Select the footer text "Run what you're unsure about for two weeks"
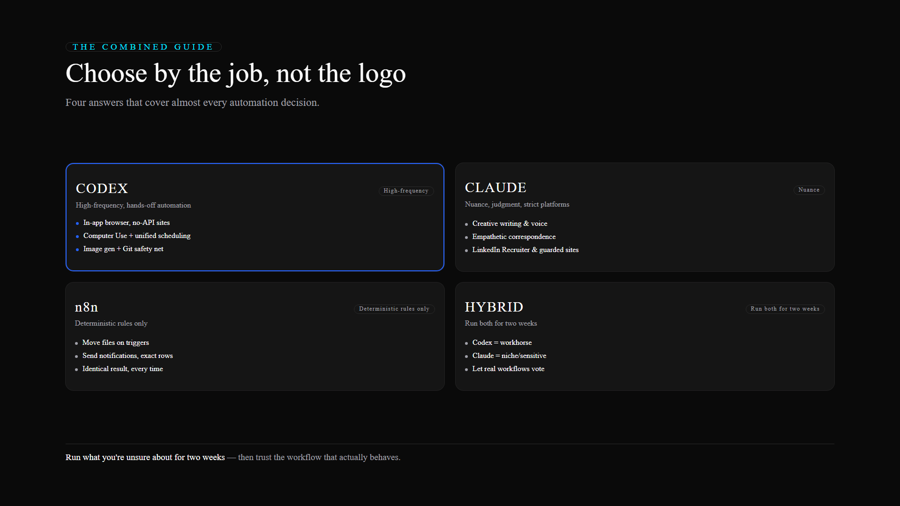The height and width of the screenshot is (506, 900). pos(145,457)
